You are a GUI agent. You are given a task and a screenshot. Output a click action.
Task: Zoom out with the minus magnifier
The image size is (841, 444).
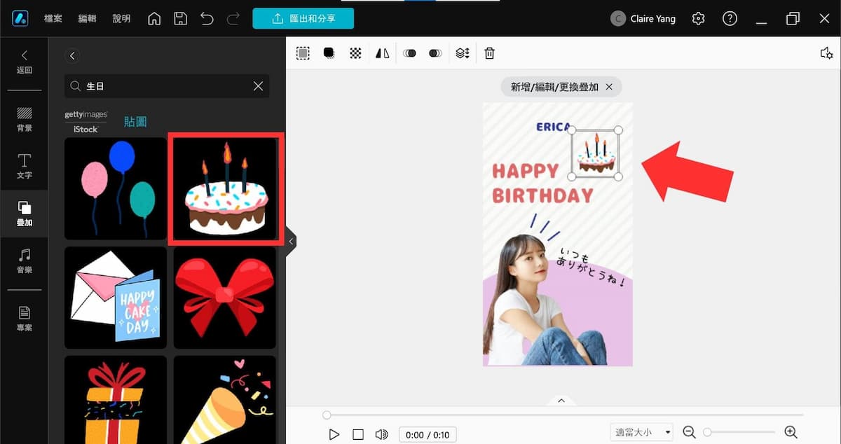tap(689, 433)
